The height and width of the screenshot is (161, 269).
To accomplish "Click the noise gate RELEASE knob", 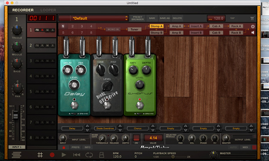I will (x=114, y=138).
